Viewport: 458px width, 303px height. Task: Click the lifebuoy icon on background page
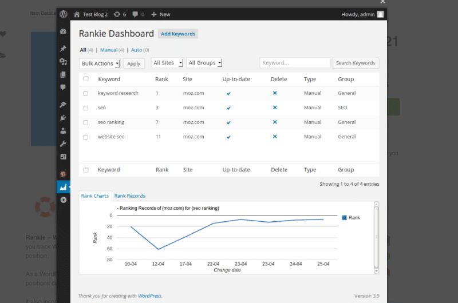point(45,207)
